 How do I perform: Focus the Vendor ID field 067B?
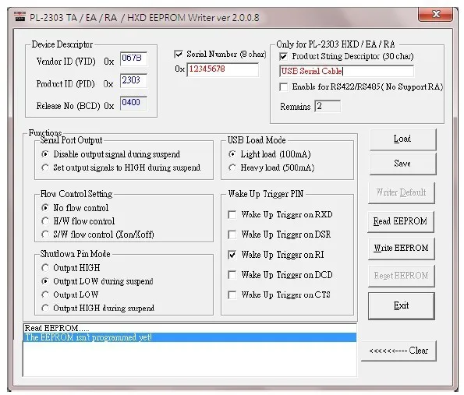[x=133, y=59]
